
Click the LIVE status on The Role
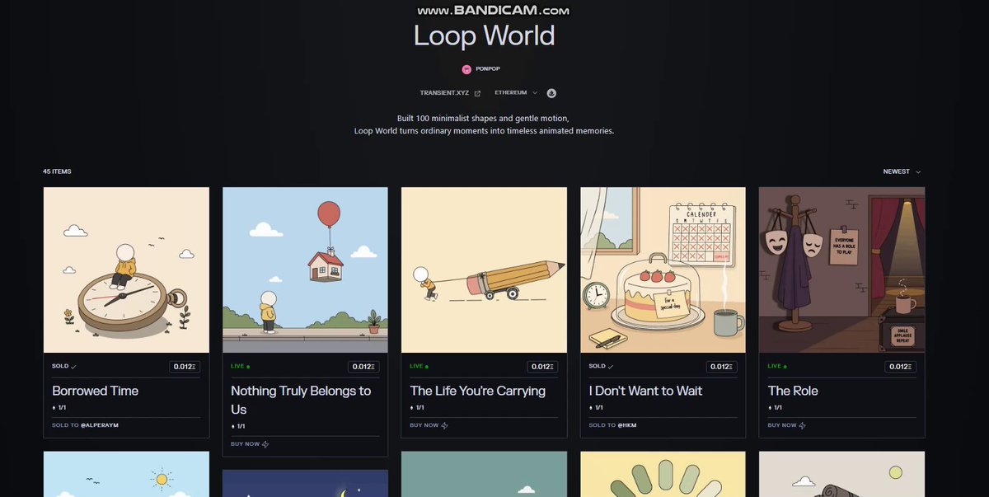pyautogui.click(x=776, y=366)
